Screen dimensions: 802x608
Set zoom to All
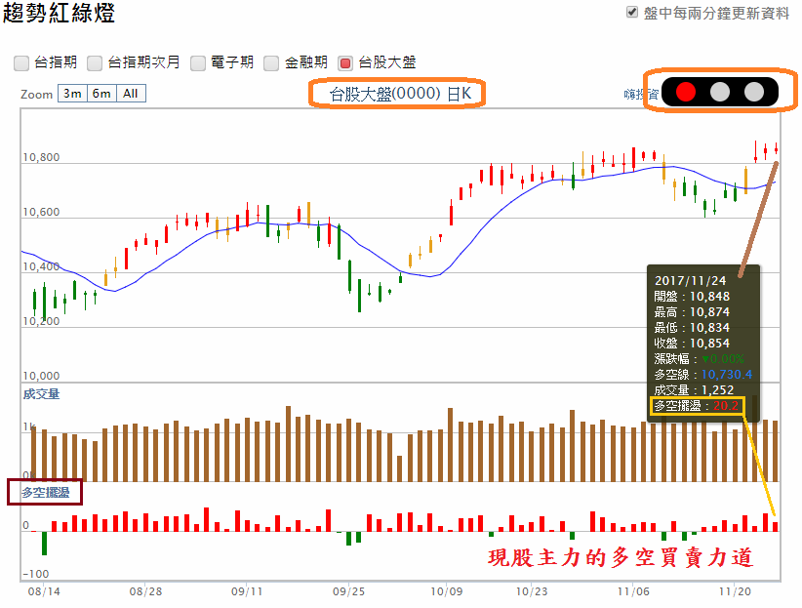[x=131, y=94]
